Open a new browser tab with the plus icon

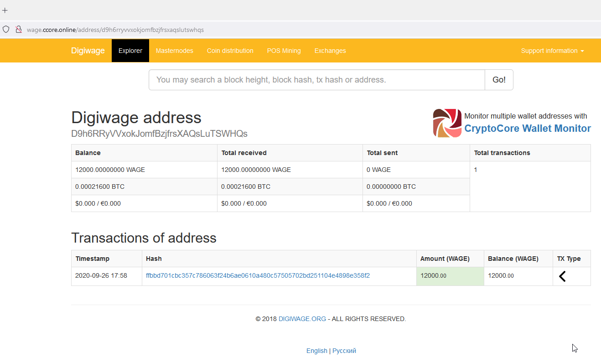coord(5,10)
